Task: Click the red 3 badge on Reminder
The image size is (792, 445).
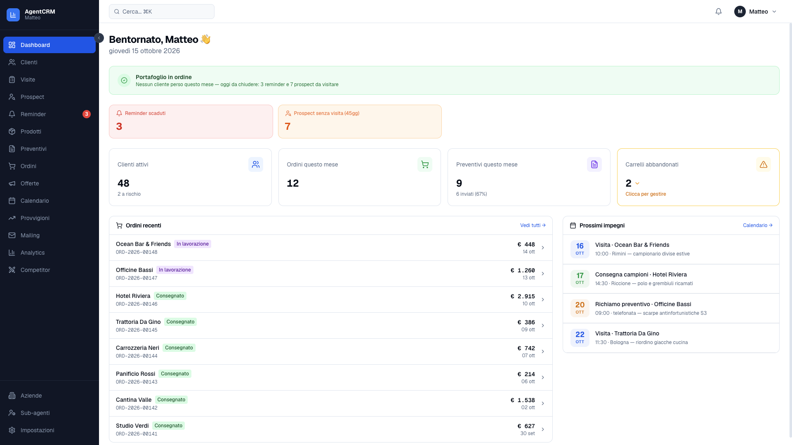Action: tap(87, 114)
